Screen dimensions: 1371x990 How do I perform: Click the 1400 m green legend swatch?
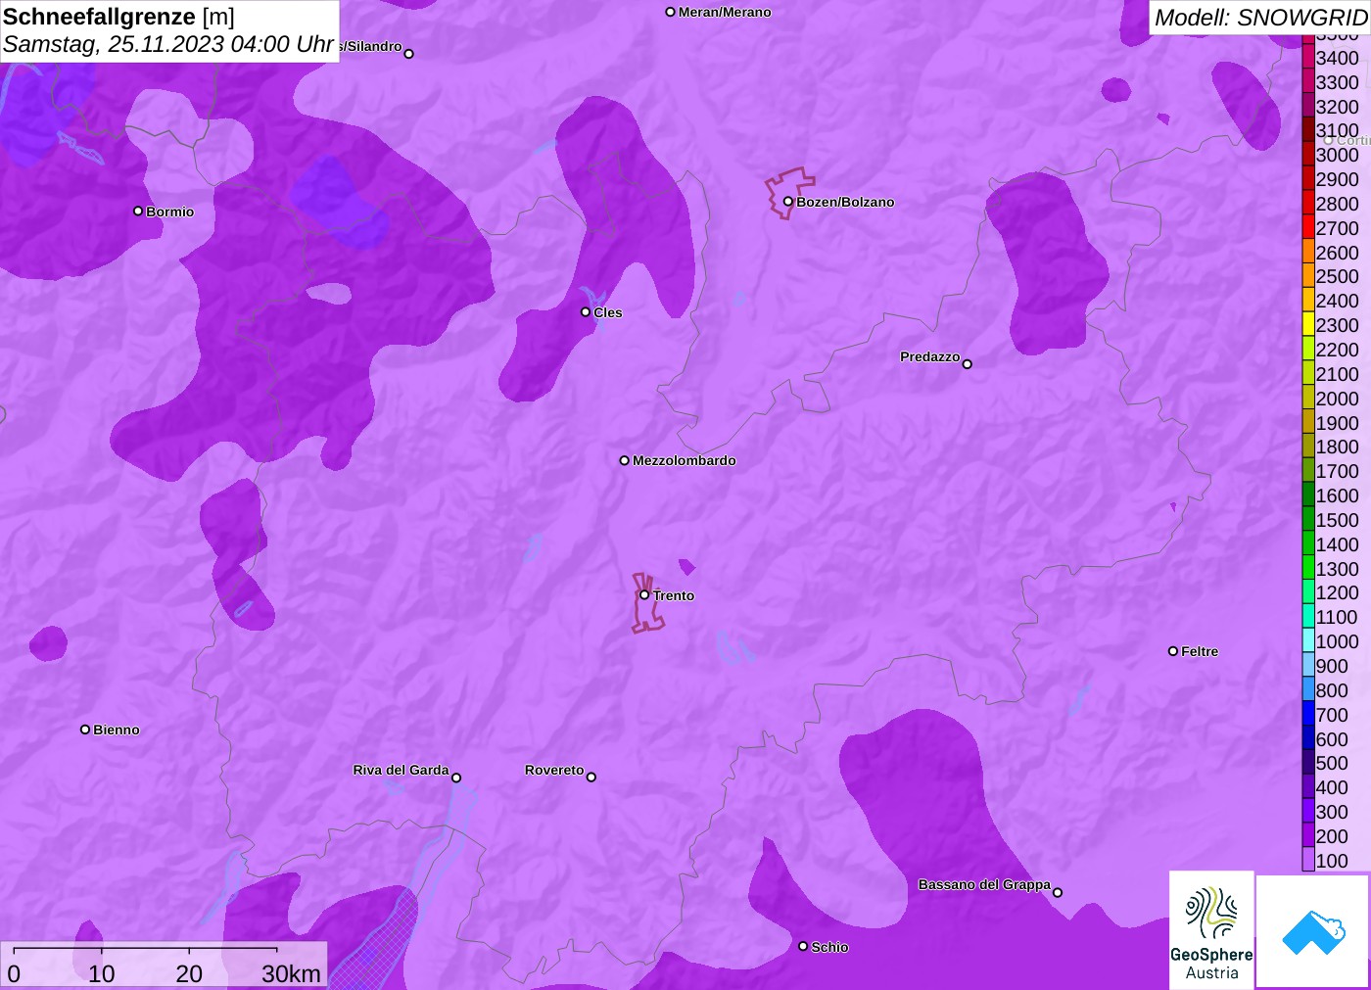point(1308,543)
